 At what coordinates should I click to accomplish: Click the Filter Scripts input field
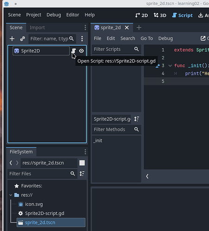(114, 49)
